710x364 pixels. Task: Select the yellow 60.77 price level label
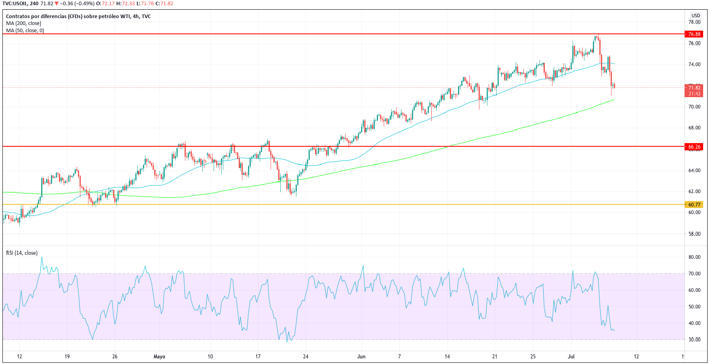click(x=694, y=205)
